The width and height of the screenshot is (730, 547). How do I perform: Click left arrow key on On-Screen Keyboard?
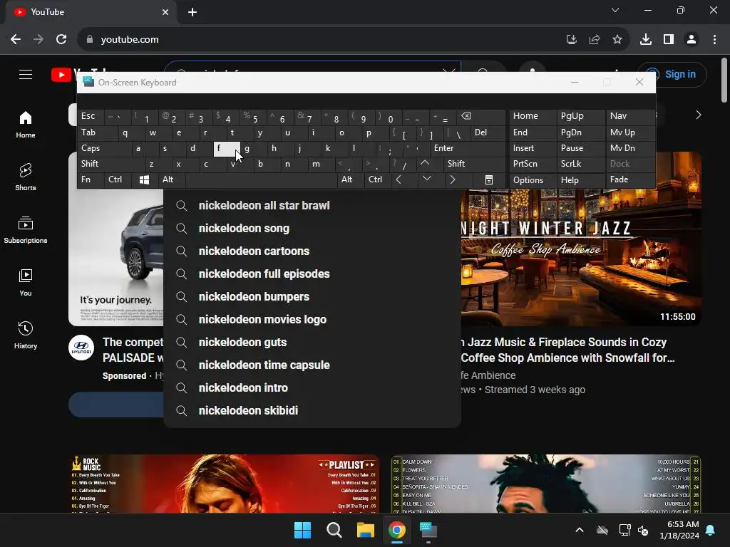point(399,179)
